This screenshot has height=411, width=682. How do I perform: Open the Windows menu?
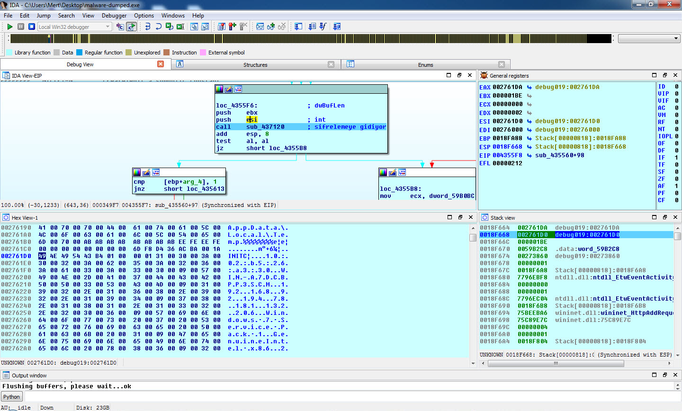coord(173,15)
